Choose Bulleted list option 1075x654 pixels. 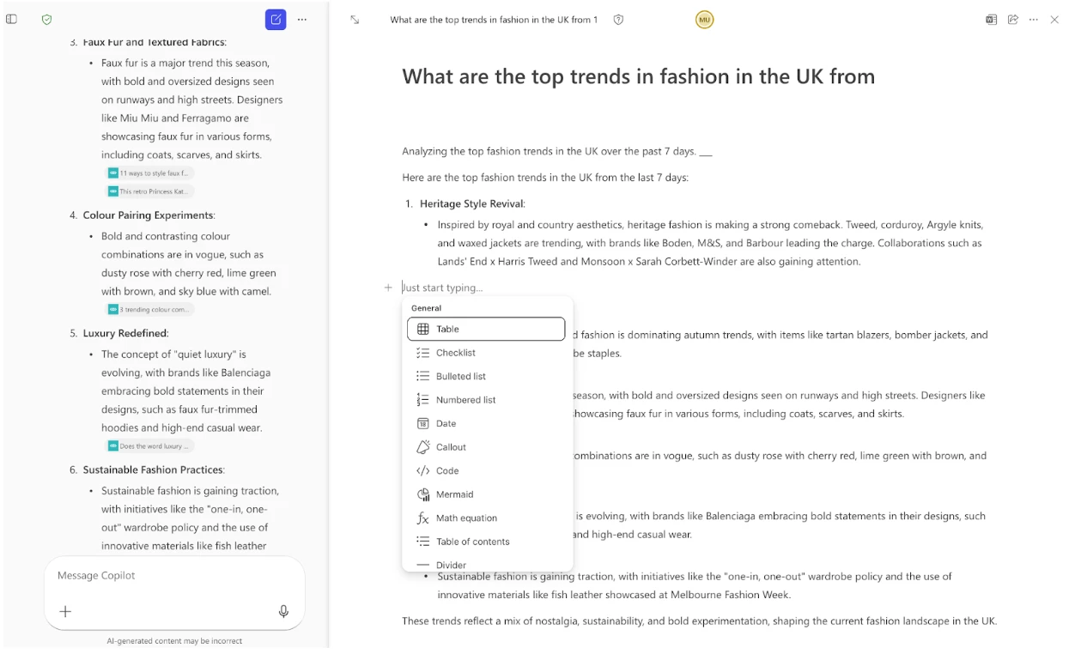[x=486, y=376]
